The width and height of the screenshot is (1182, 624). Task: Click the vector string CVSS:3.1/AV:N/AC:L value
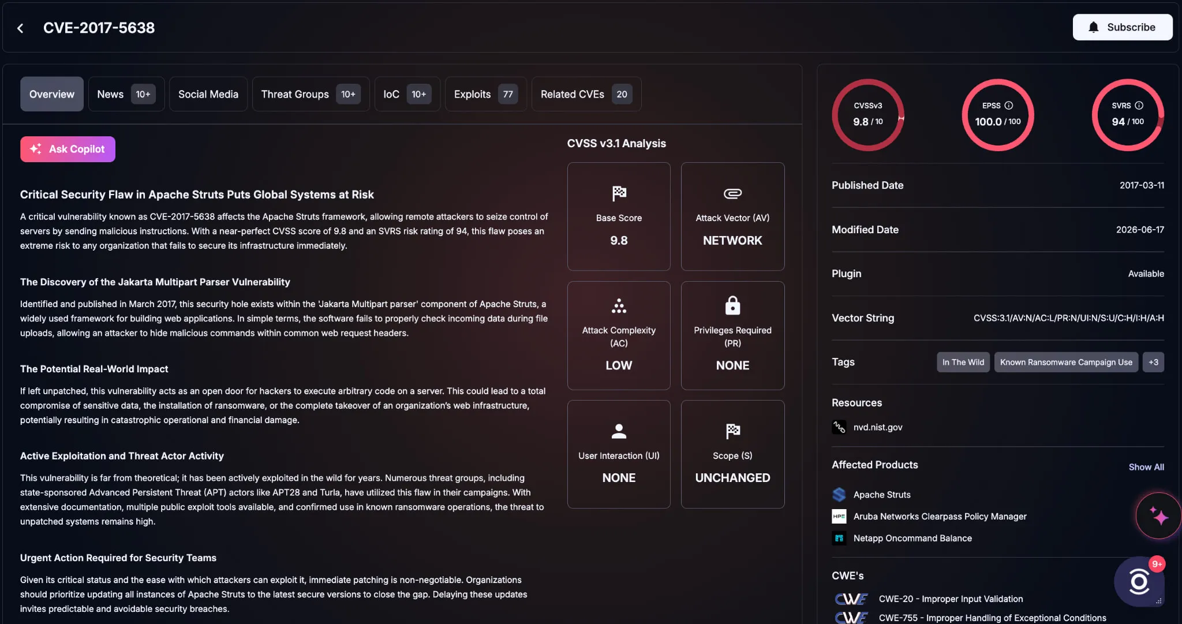click(x=1068, y=318)
